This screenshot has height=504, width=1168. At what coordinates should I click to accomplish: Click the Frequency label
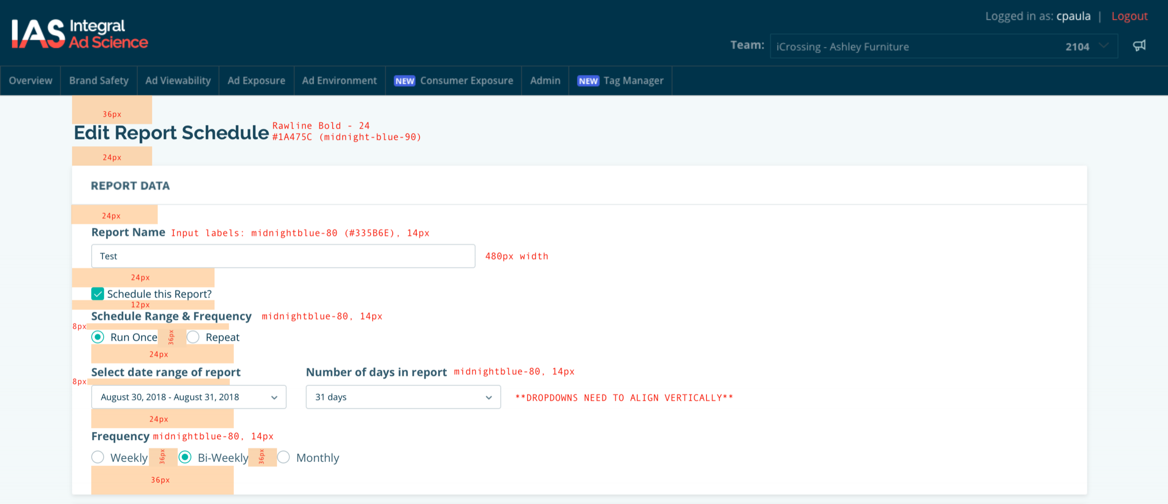[121, 436]
